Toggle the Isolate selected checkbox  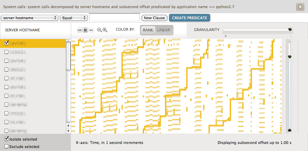pyautogui.click(x=6, y=139)
